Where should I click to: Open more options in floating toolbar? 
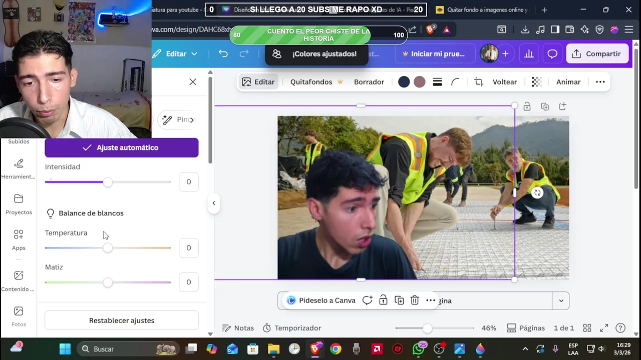tap(431, 300)
